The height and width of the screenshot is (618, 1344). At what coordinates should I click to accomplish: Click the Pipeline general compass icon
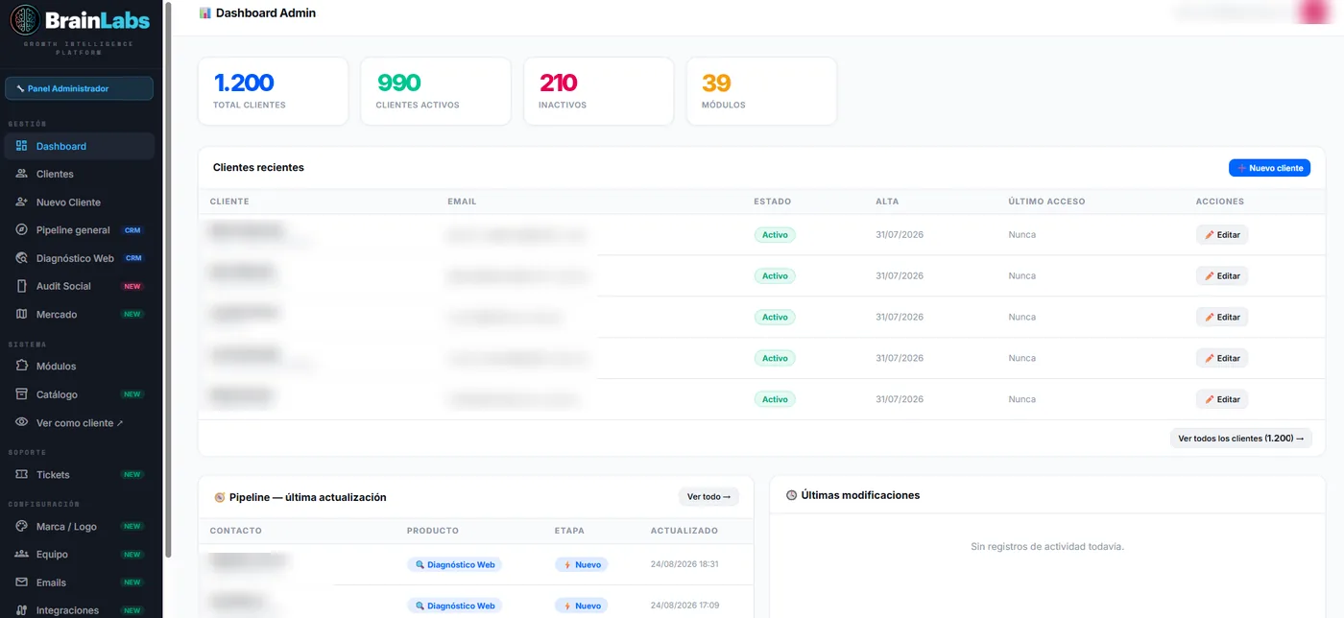coord(21,230)
